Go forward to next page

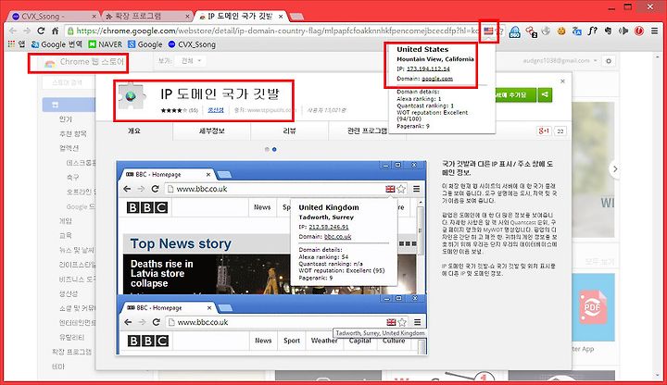click(27, 31)
